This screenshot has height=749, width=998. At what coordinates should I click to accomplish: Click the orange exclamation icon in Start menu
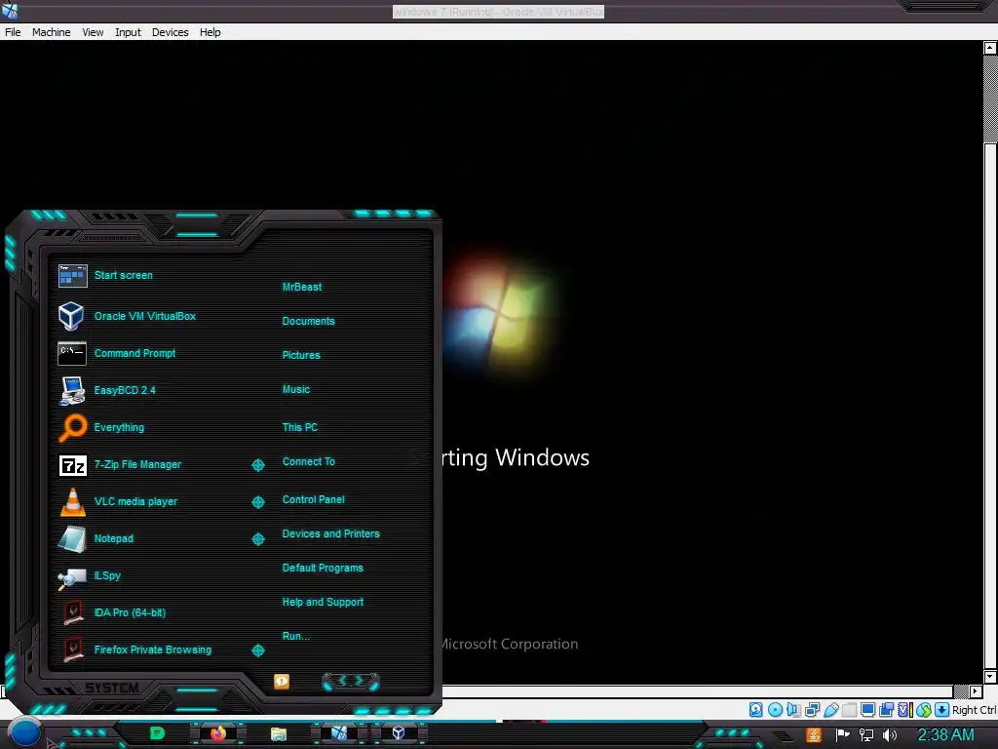282,682
